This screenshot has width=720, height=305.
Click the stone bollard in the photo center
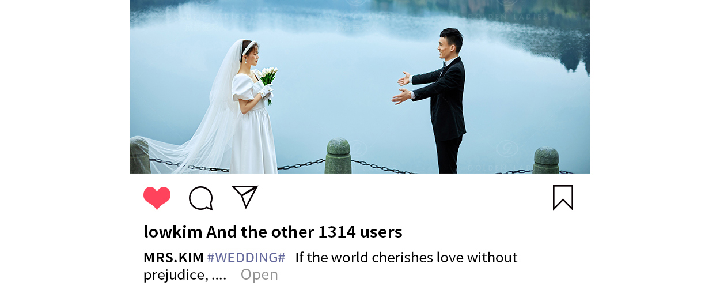(x=338, y=156)
